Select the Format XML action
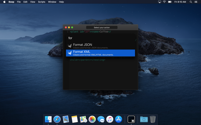Screen dimensions: 201x125 point(100,53)
